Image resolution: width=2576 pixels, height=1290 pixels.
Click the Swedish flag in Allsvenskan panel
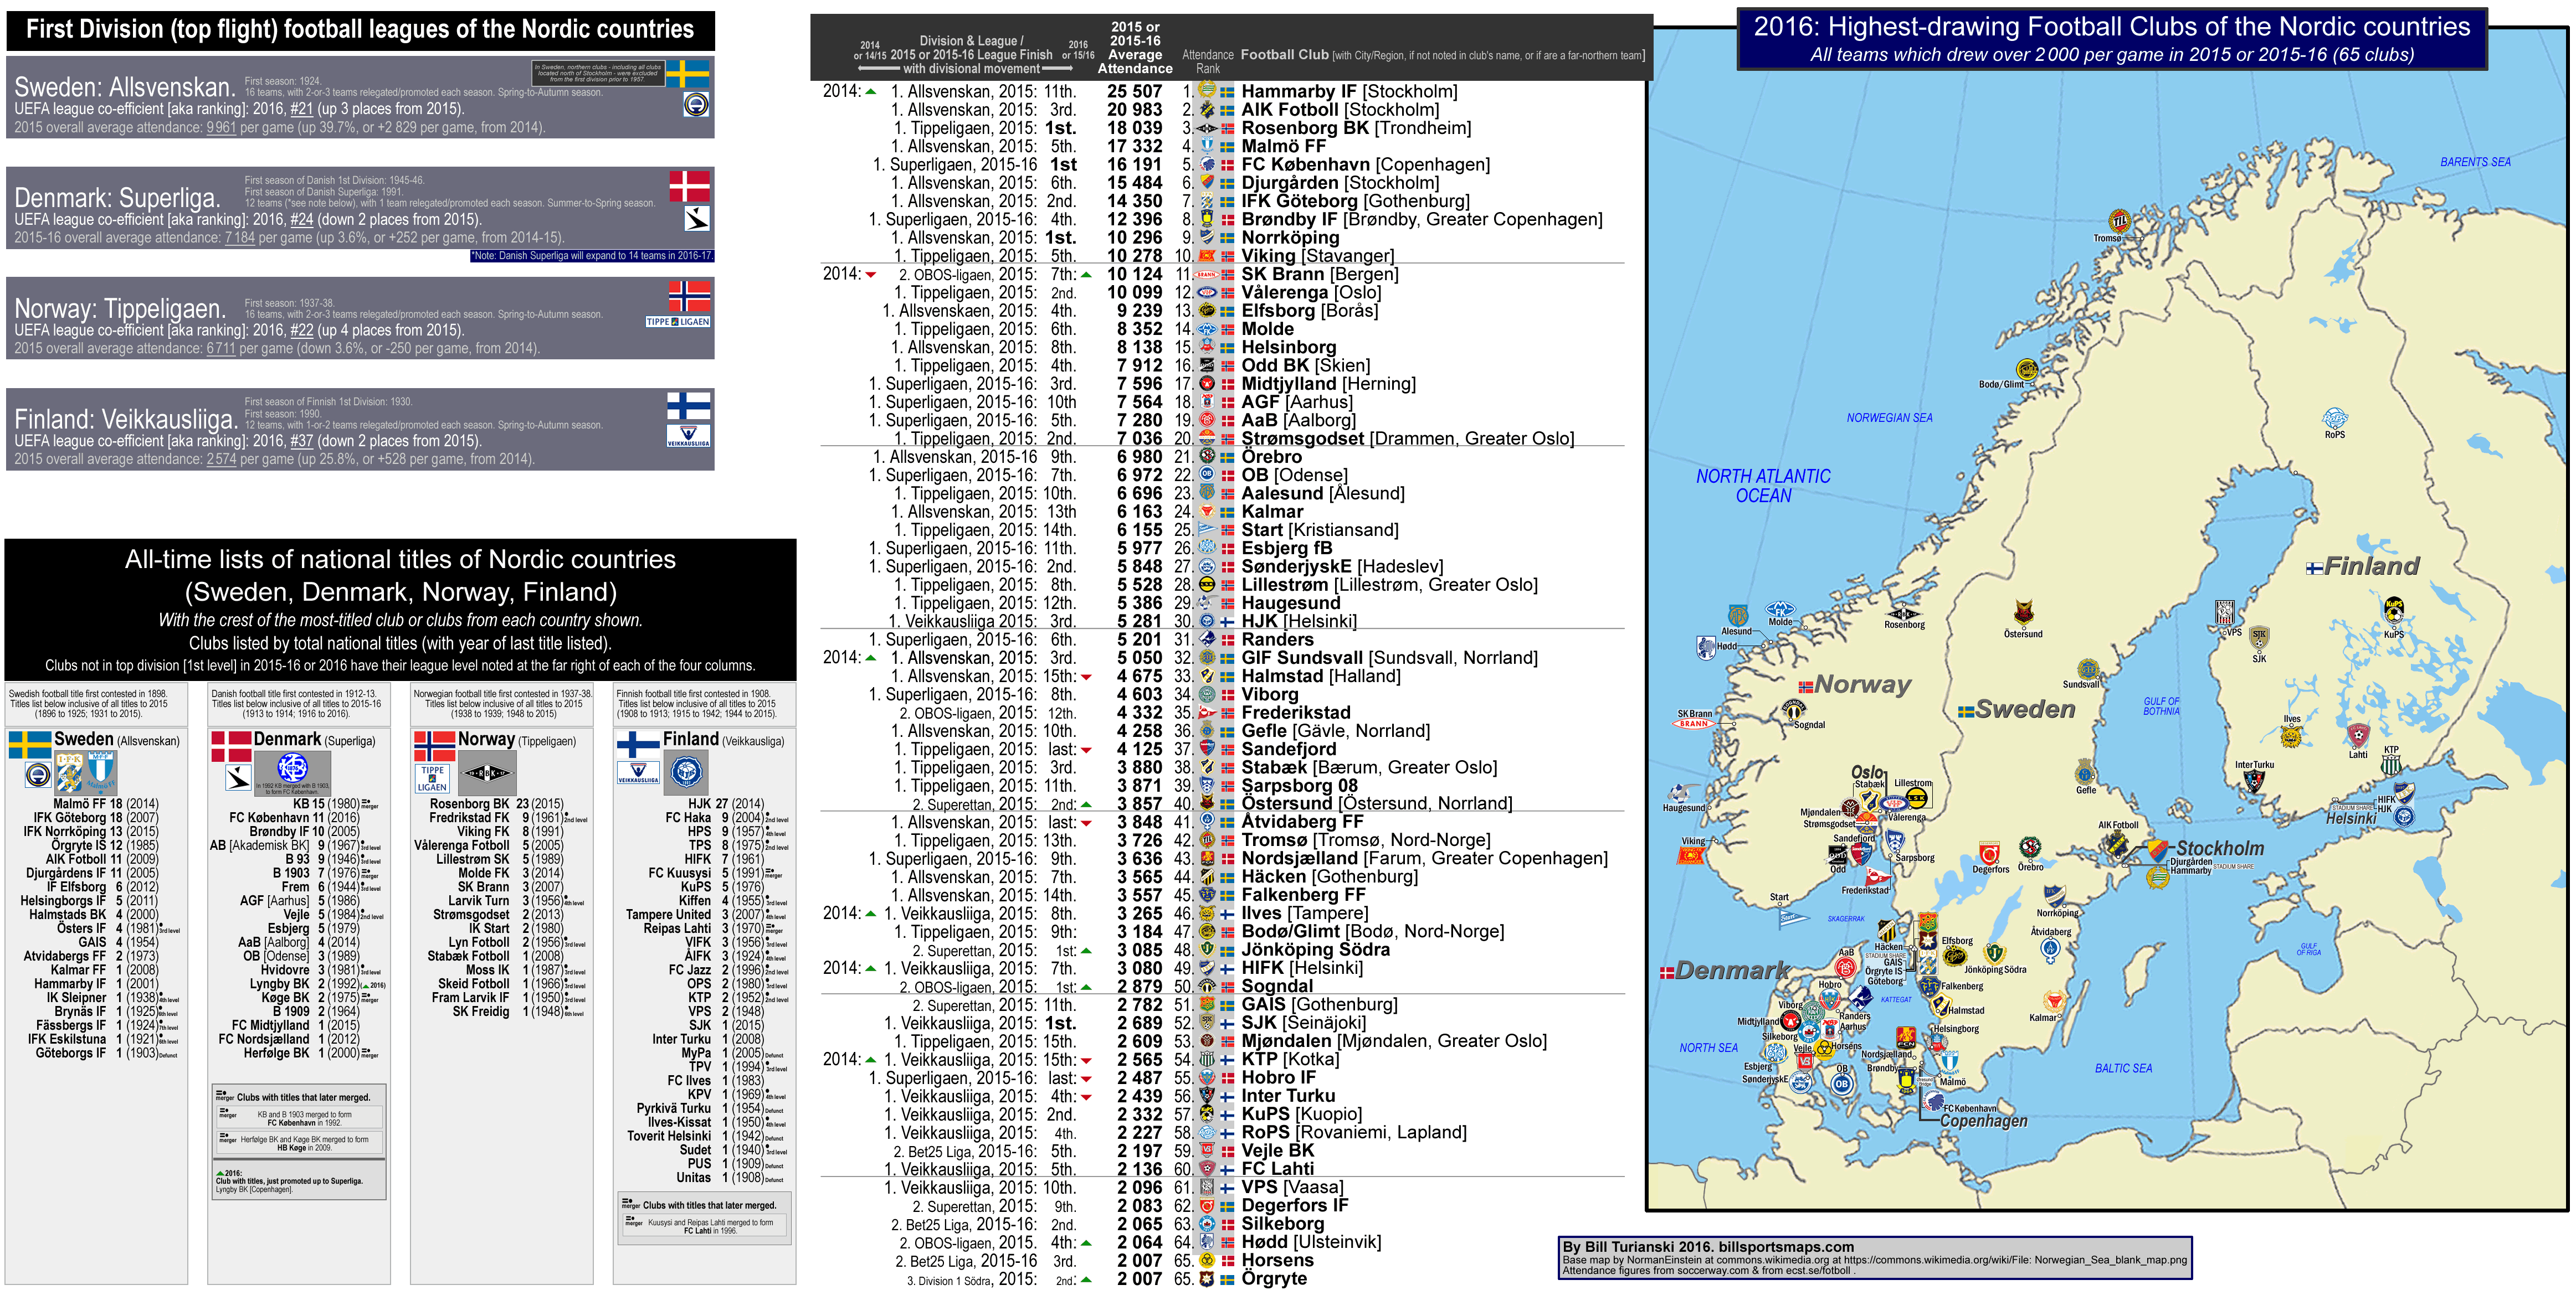coord(687,74)
